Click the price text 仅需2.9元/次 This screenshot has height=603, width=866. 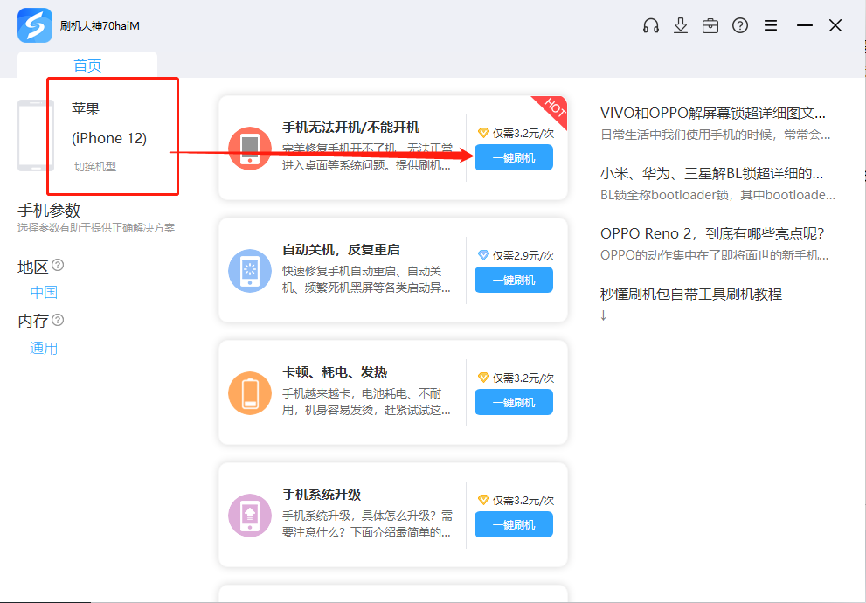tap(523, 256)
